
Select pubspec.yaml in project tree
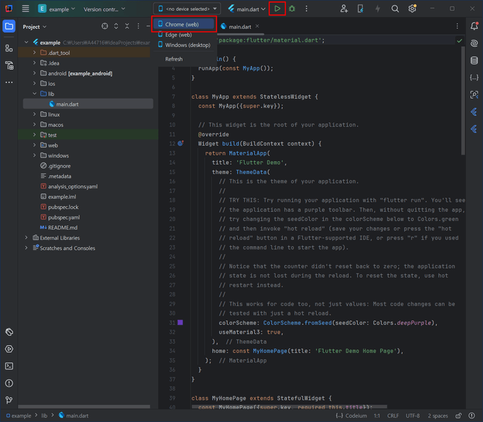coord(63,217)
